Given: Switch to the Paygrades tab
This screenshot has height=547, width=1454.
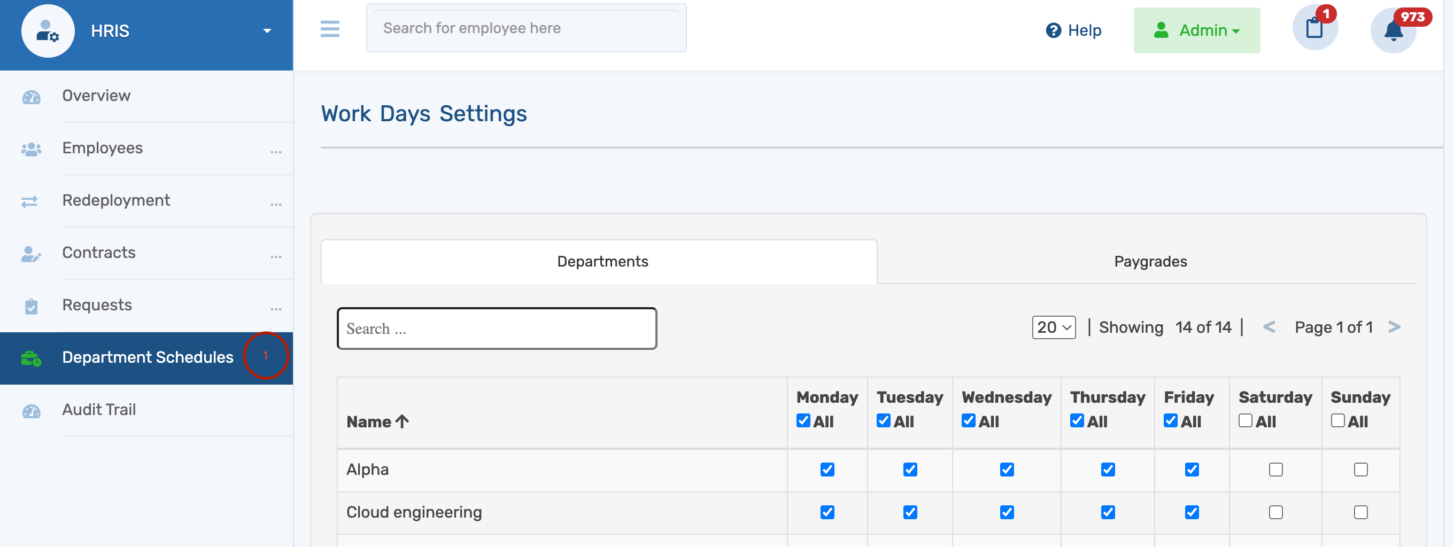Looking at the screenshot, I should click(1150, 262).
